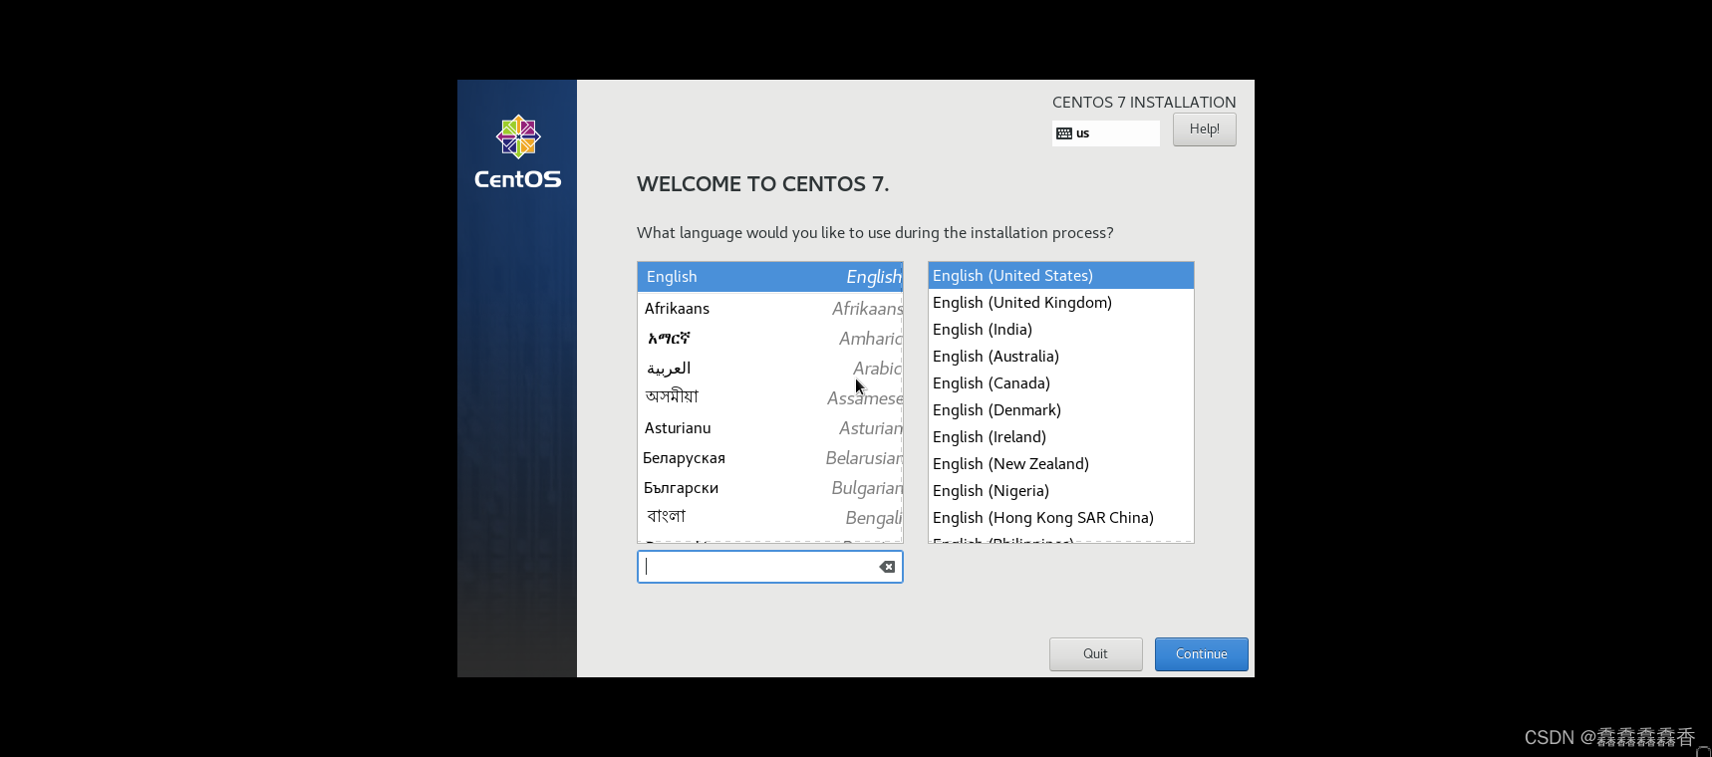
Task: Choose English (Ireland) locale
Action: pos(1060,437)
